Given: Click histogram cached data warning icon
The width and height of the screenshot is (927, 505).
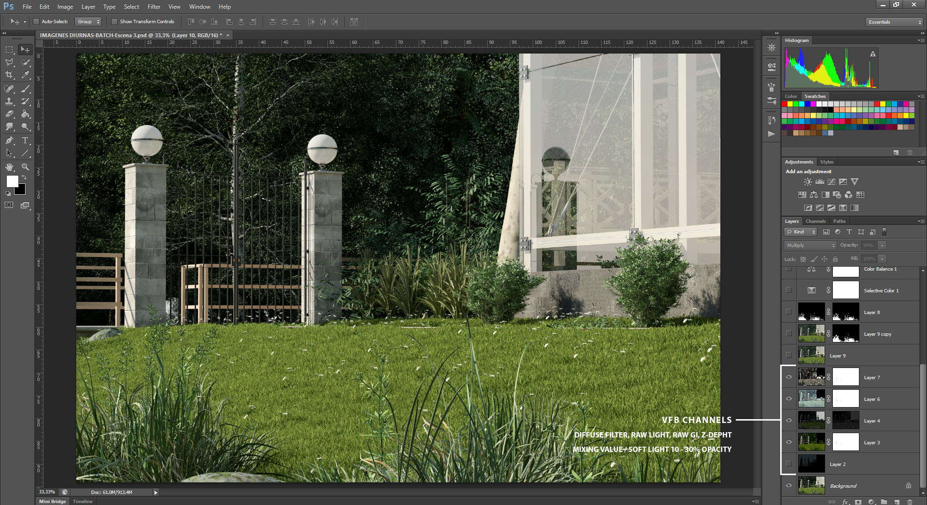Looking at the screenshot, I should 873,54.
